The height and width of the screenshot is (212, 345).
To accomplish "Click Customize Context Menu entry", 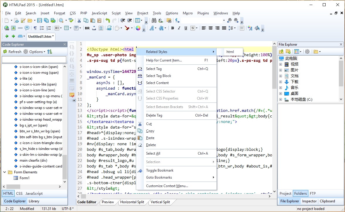I will (x=167, y=186).
